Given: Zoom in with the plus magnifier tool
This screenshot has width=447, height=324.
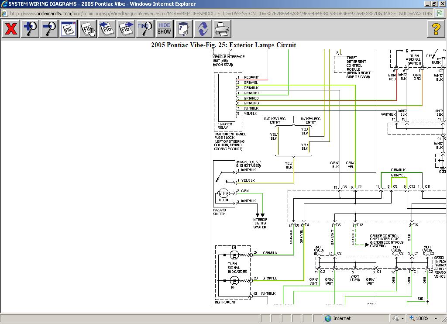Looking at the screenshot, I should click(x=30, y=29).
